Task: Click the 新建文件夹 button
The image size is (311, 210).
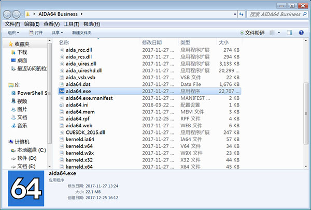Action: 81,33
